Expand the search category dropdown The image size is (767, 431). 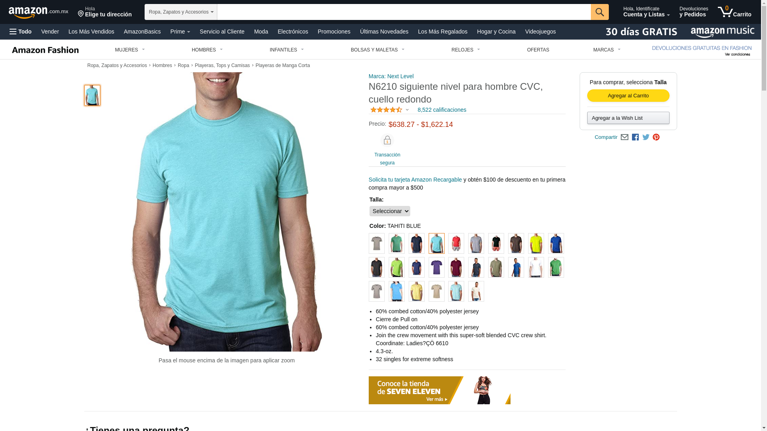(x=181, y=12)
